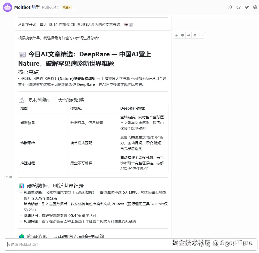
Task: Click the '核心亮点' subheading
Action: click(28, 72)
